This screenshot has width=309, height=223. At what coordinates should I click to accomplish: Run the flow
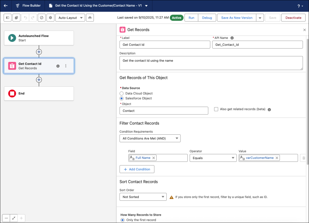(191, 17)
